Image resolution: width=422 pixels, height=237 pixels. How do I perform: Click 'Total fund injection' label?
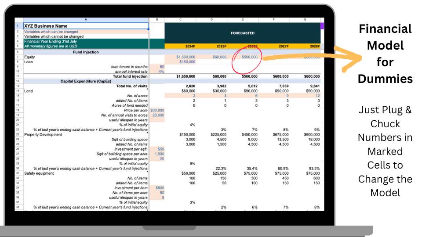tap(130, 76)
